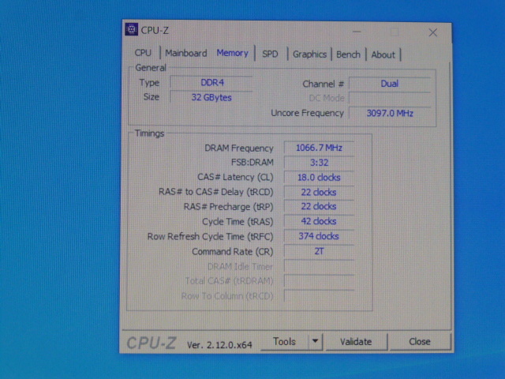Click the tRCD 22 clocks value
The width and height of the screenshot is (505, 379).
(x=319, y=192)
